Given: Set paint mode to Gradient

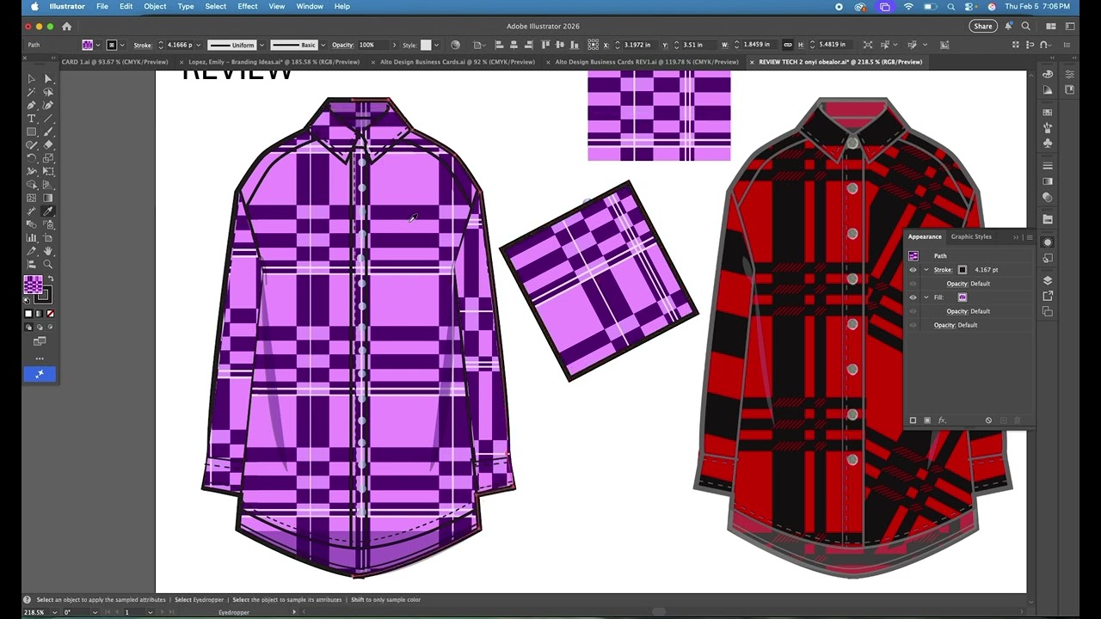Looking at the screenshot, I should tap(39, 314).
